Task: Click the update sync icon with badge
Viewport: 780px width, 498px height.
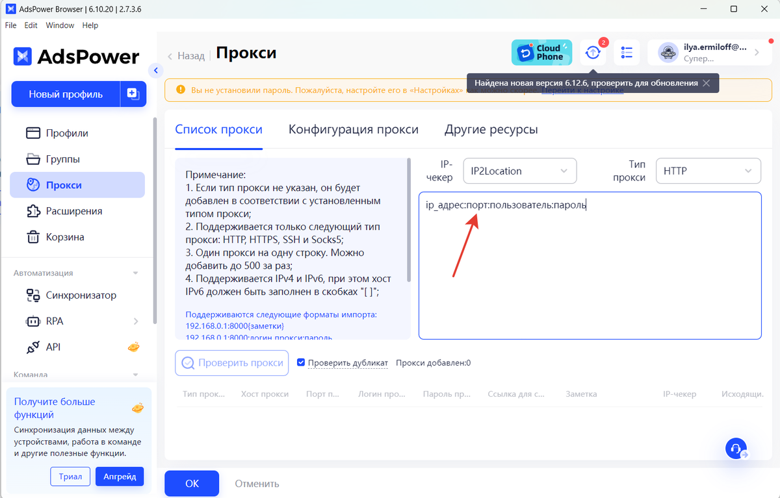Action: [593, 53]
